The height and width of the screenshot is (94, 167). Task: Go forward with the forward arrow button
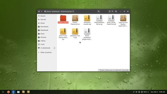pyautogui.click(x=42, y=11)
